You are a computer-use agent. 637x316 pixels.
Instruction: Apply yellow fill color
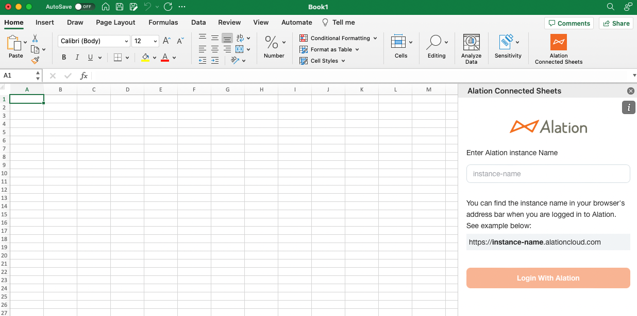pyautogui.click(x=145, y=58)
